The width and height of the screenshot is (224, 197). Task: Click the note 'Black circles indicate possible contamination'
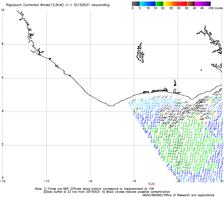(x=138, y=192)
